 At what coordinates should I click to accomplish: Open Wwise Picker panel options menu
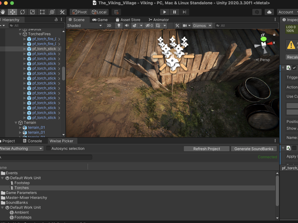[275, 141]
